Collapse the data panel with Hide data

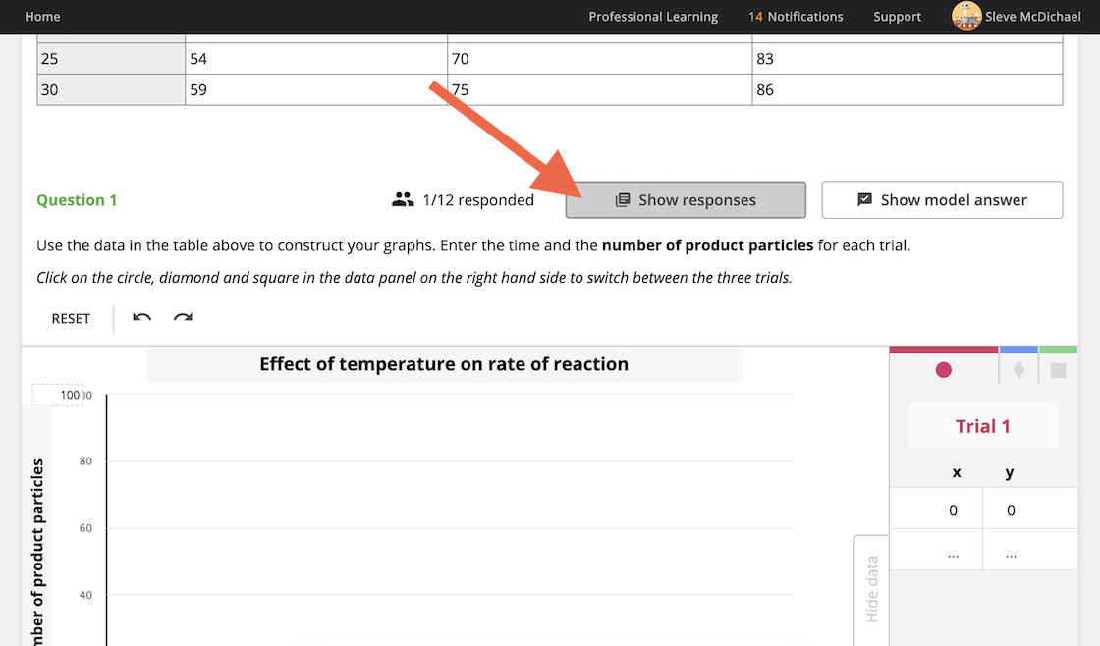coord(871,591)
